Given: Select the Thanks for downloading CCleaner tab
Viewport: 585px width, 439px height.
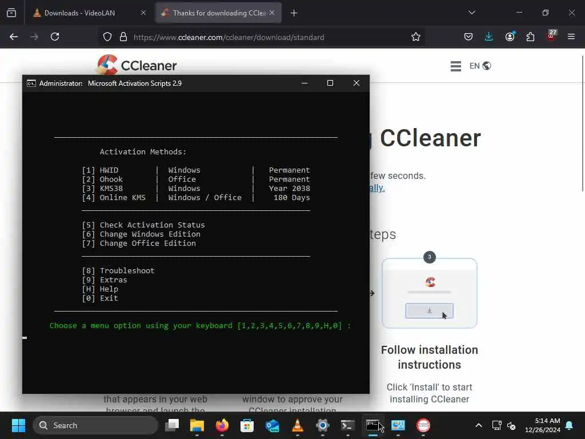Looking at the screenshot, I should [219, 13].
